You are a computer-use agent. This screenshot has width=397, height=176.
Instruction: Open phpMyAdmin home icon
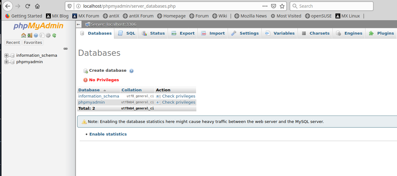click(x=23, y=35)
